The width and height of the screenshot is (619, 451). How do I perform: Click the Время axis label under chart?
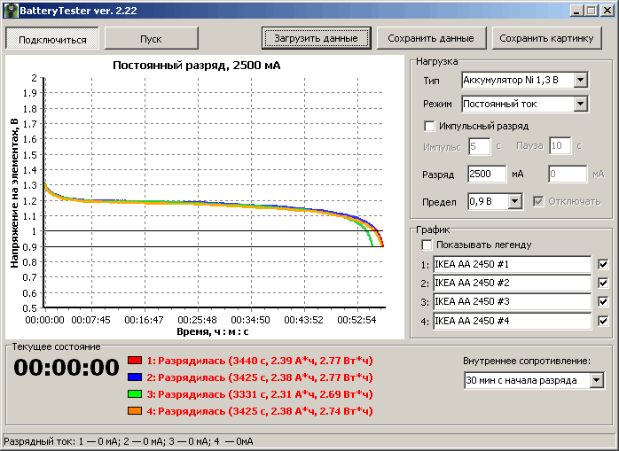pyautogui.click(x=213, y=332)
